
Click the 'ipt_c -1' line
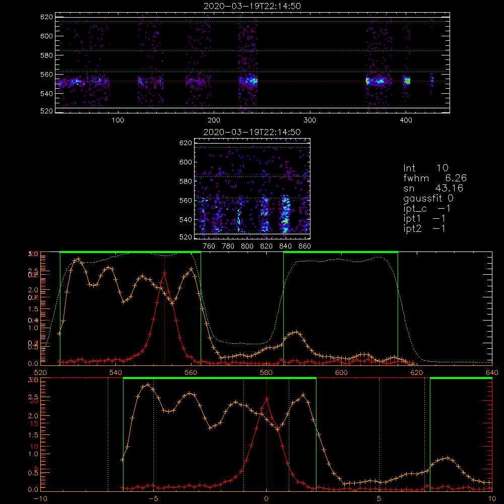pyautogui.click(x=427, y=209)
